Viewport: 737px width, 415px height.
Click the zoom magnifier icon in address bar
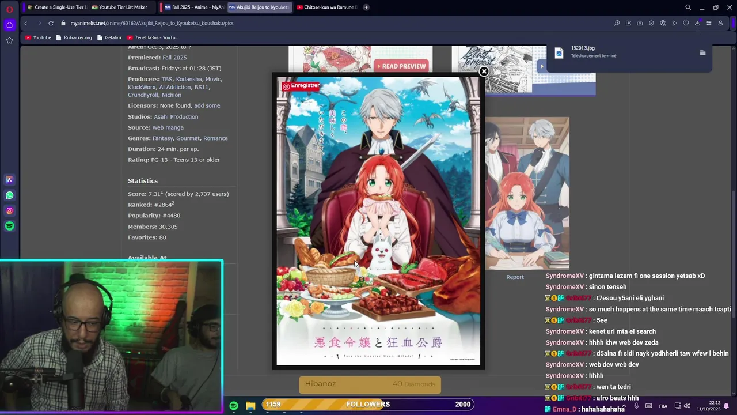coord(617,23)
